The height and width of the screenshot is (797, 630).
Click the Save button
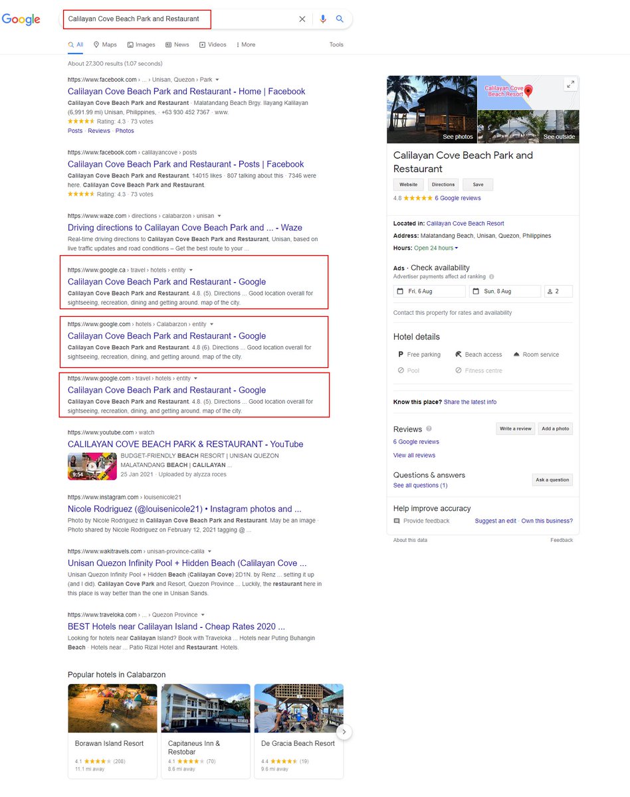[x=478, y=185]
